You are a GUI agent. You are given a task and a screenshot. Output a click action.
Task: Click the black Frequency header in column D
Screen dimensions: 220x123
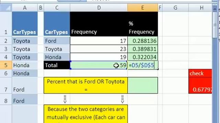pyautogui.click(x=99, y=24)
